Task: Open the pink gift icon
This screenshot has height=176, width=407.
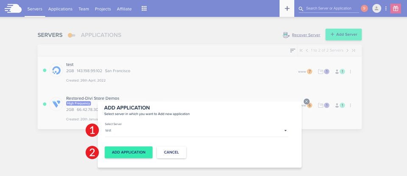Action: click(396, 8)
